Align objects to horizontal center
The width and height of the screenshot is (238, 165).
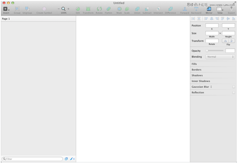[211, 19]
